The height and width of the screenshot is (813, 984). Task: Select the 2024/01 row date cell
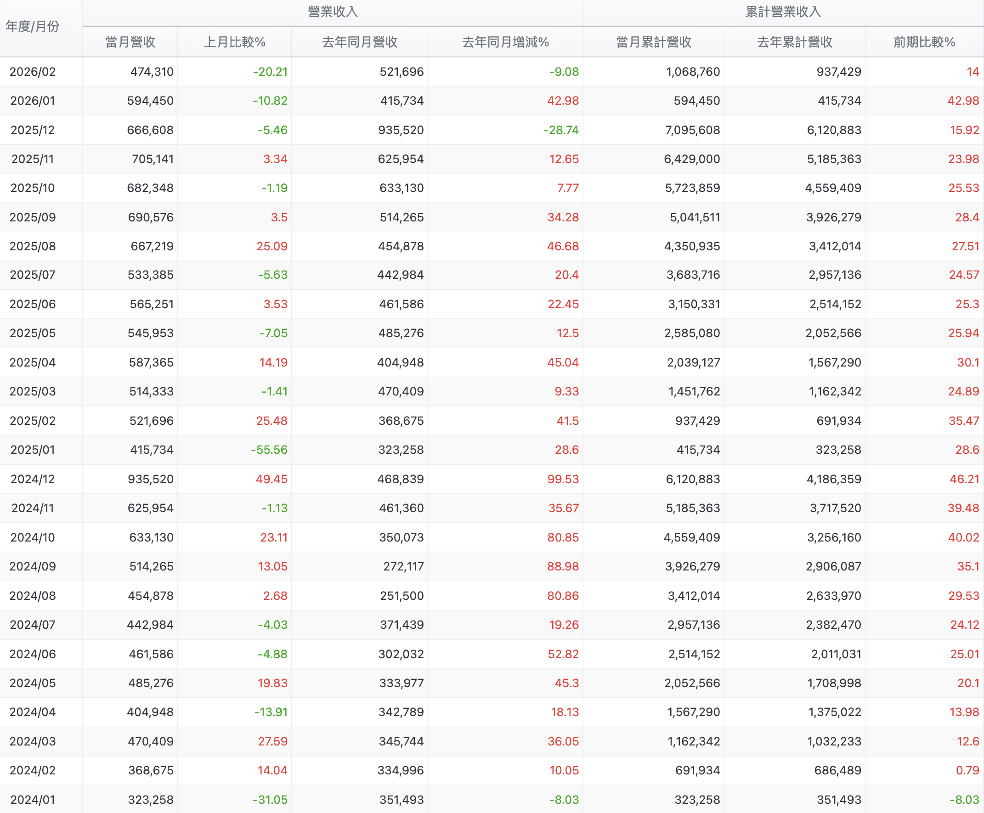[33, 800]
